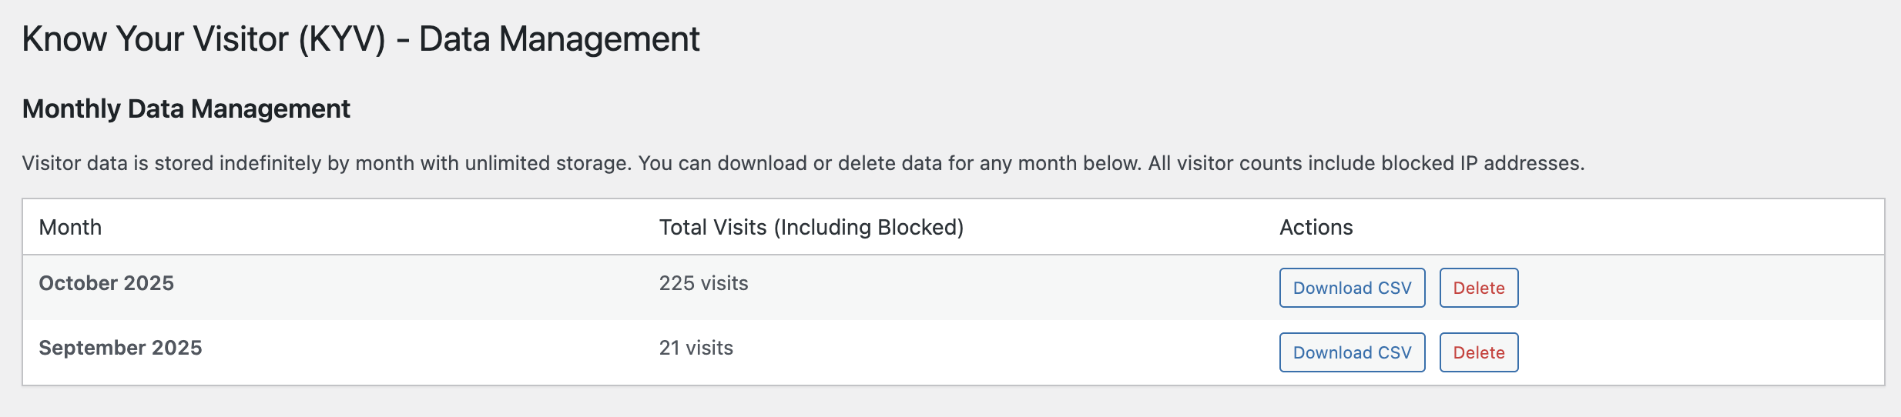Download CSV for September 2025
The width and height of the screenshot is (1901, 417).
[1352, 352]
